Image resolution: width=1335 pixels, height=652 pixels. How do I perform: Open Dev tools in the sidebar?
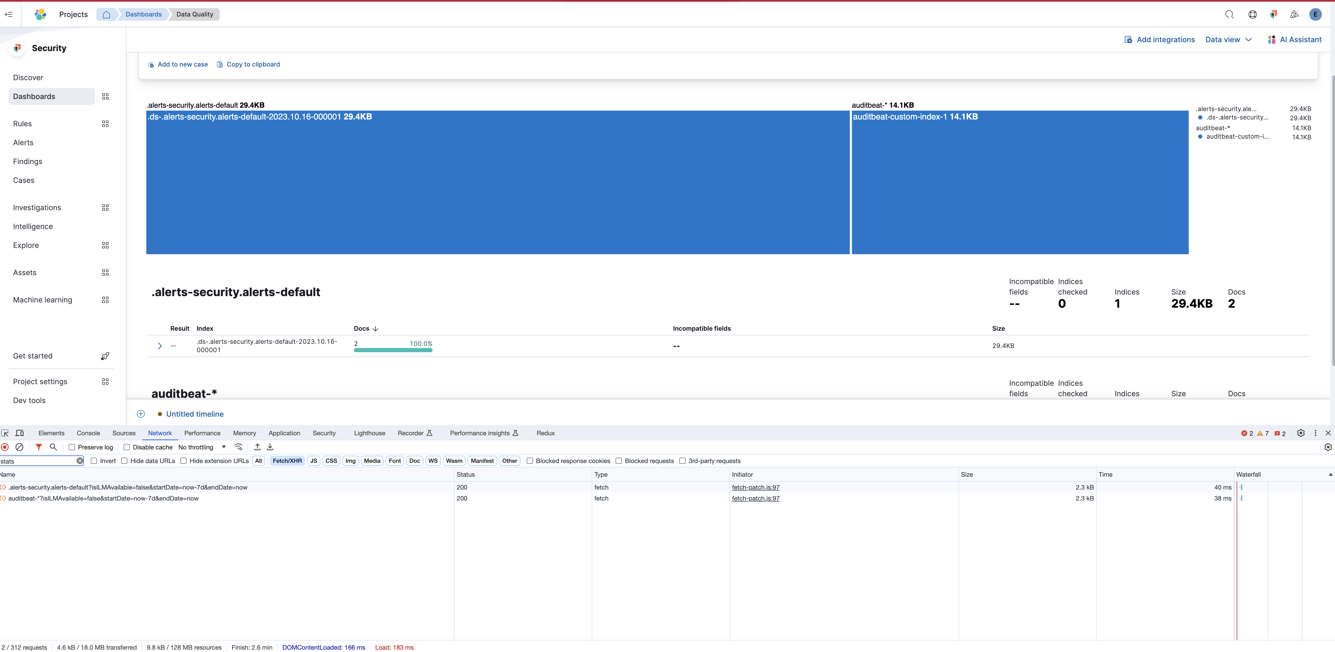point(29,401)
